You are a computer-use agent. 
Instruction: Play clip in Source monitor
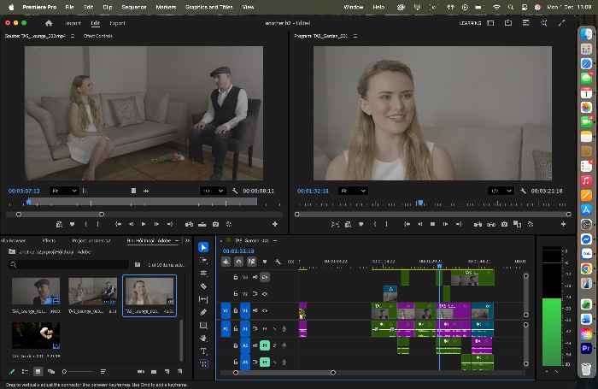(x=144, y=225)
